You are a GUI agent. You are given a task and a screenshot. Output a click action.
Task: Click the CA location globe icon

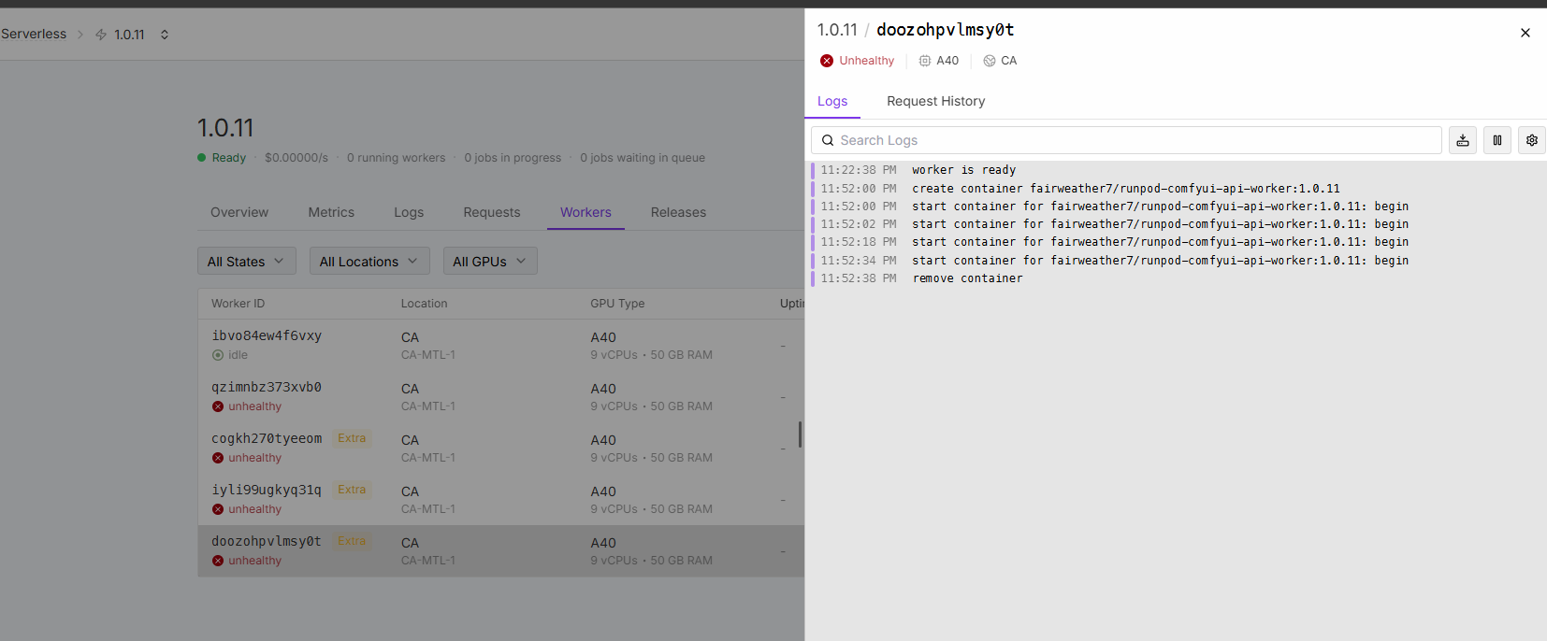(990, 61)
